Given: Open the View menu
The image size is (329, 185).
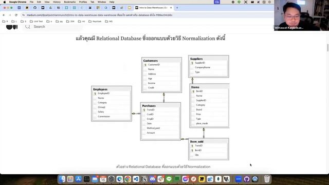Looking at the screenshot, I should [47, 2].
